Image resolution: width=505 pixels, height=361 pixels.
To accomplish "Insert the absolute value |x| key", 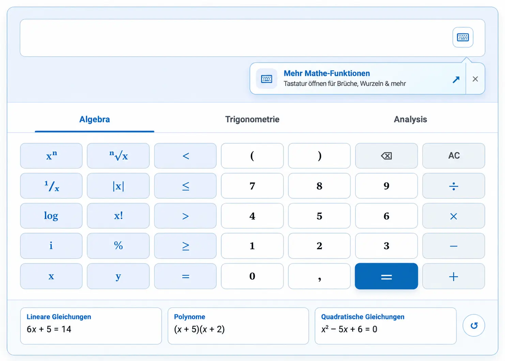I will tap(118, 186).
